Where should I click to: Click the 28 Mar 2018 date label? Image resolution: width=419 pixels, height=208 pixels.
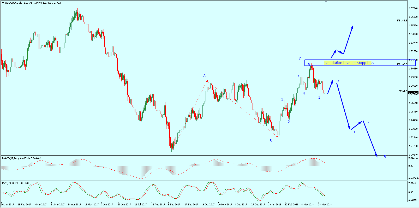click(325, 205)
